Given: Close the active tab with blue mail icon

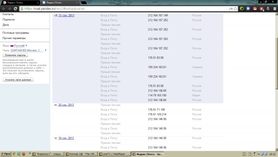Looking at the screenshot, I should coord(77,3).
